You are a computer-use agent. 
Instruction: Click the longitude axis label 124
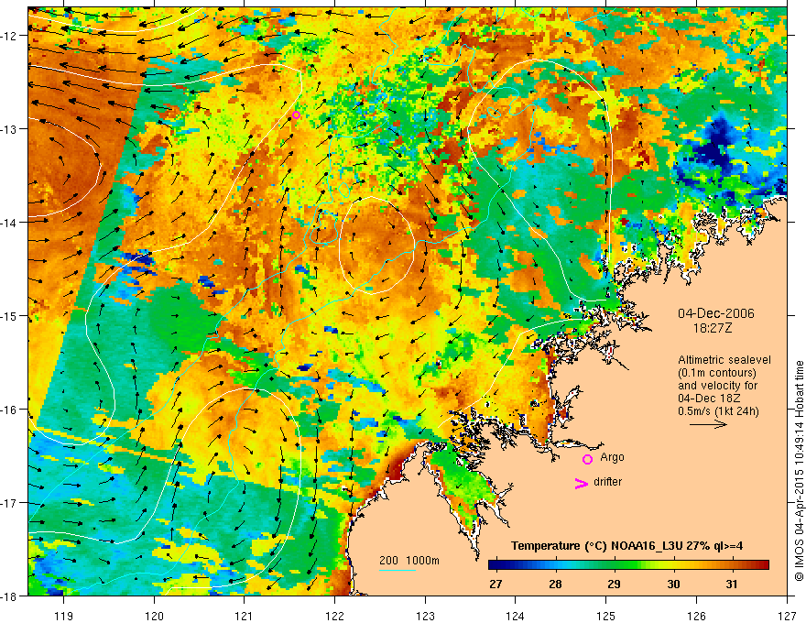tap(516, 616)
